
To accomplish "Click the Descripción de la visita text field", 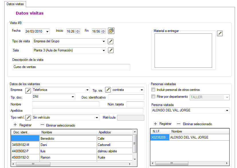I will pyautogui.click(x=72, y=67).
